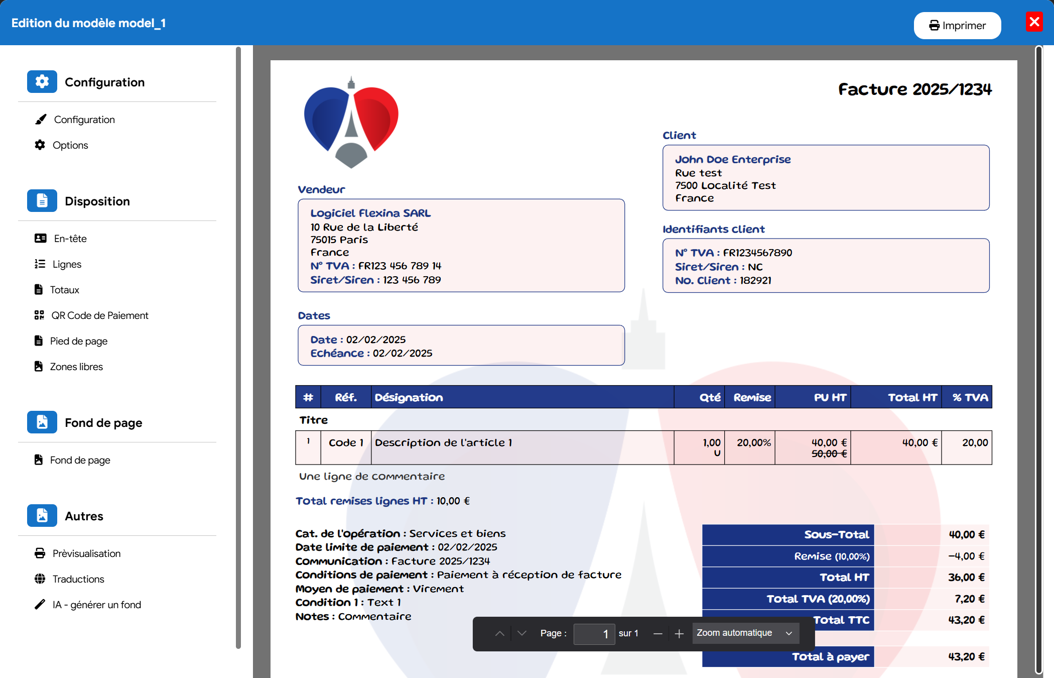Screen dimensions: 1054x678
Task: Select Lignes in Disposition
Action: point(67,264)
